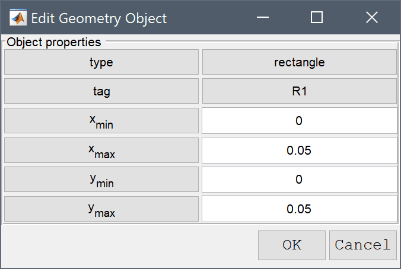The image size is (401, 269).
Task: Click the R1 tag value cell
Action: click(300, 91)
